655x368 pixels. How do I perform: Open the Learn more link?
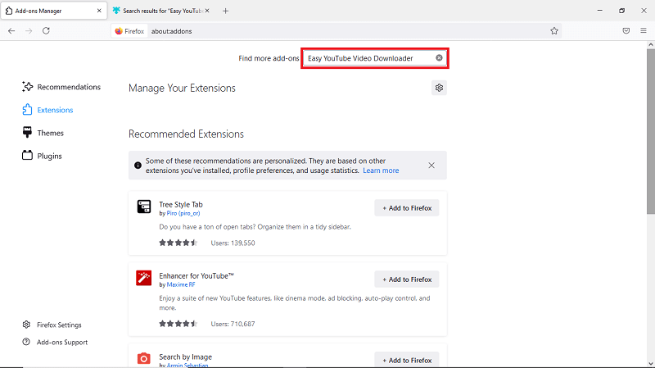click(x=381, y=170)
